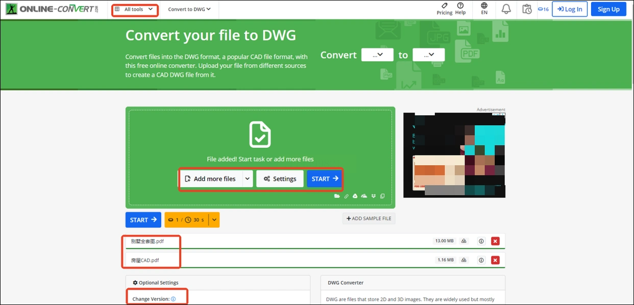Click the DWG Converter heading
The image size is (634, 305).
pos(346,283)
